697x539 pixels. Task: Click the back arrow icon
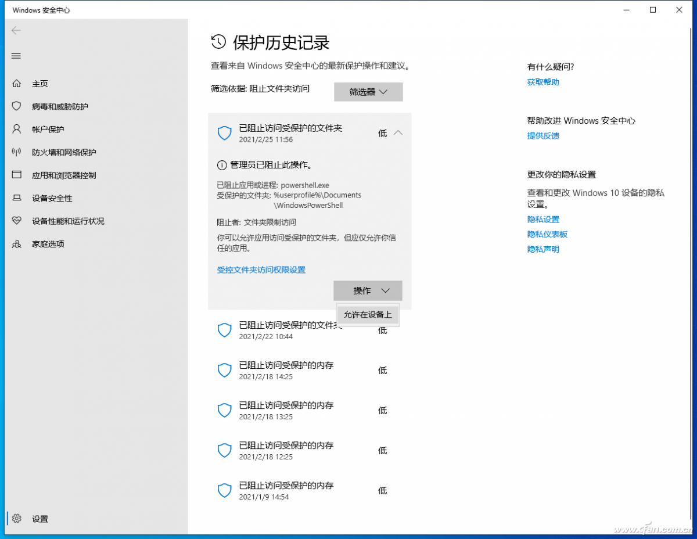coord(16,30)
